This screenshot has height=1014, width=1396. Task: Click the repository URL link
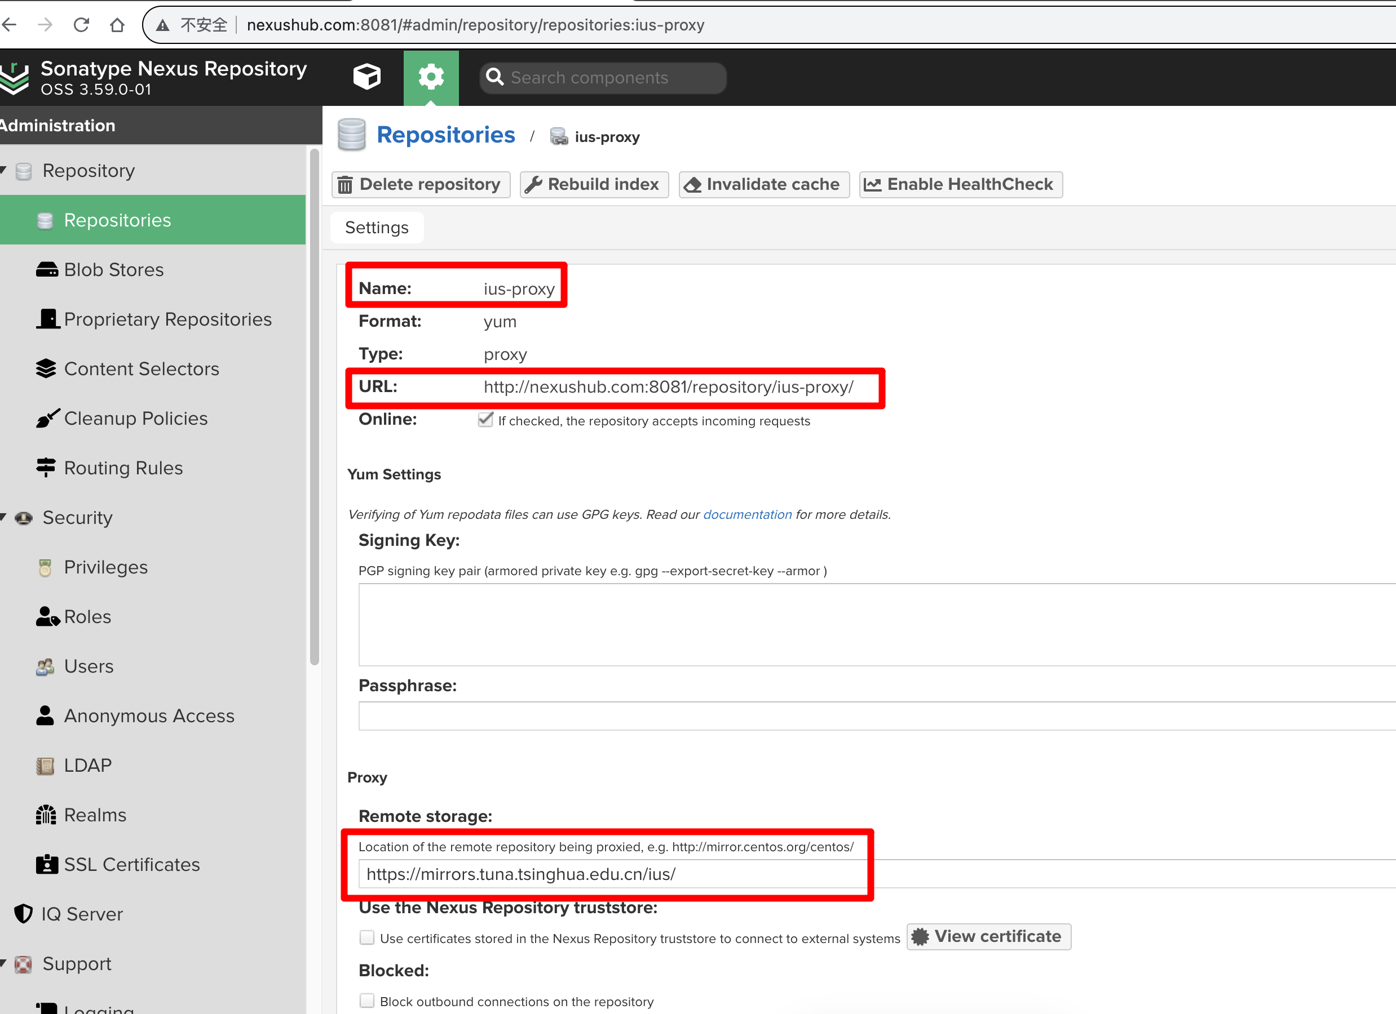click(x=669, y=387)
